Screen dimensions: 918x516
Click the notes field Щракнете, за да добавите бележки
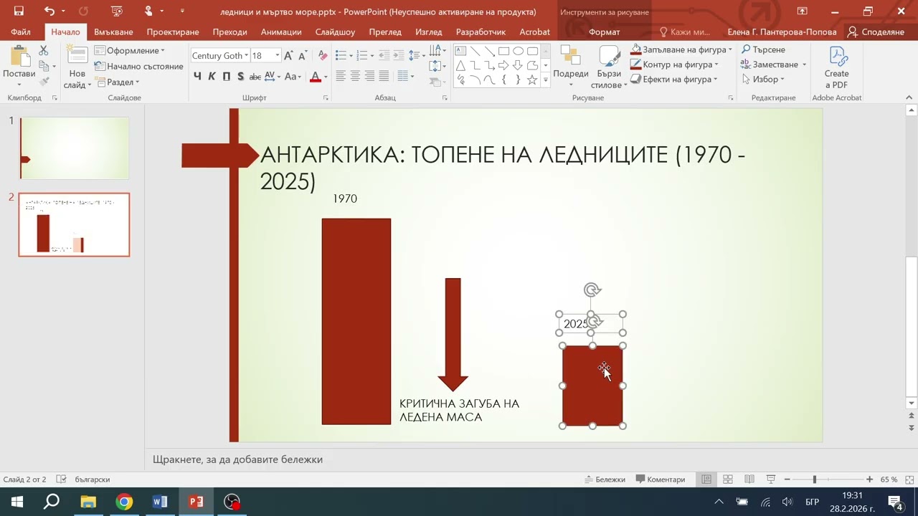click(237, 459)
